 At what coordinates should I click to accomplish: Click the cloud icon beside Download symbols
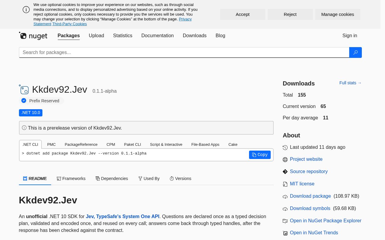point(285,209)
